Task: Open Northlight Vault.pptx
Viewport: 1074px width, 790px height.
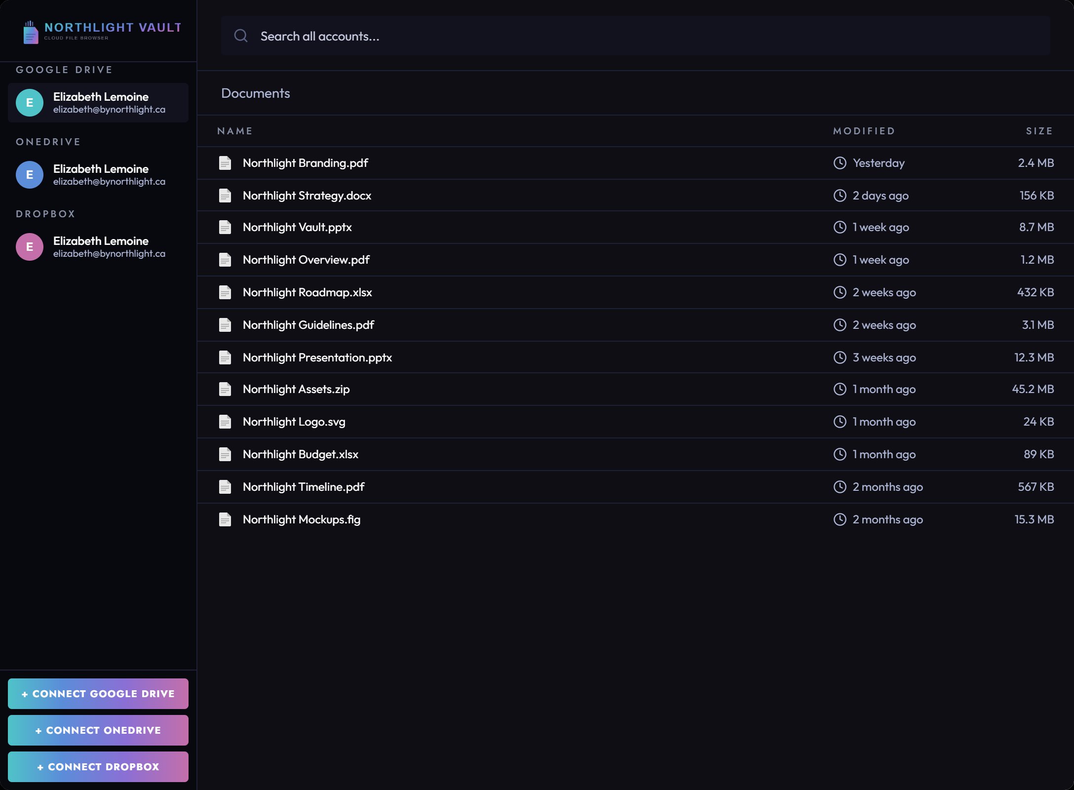Action: pyautogui.click(x=297, y=227)
